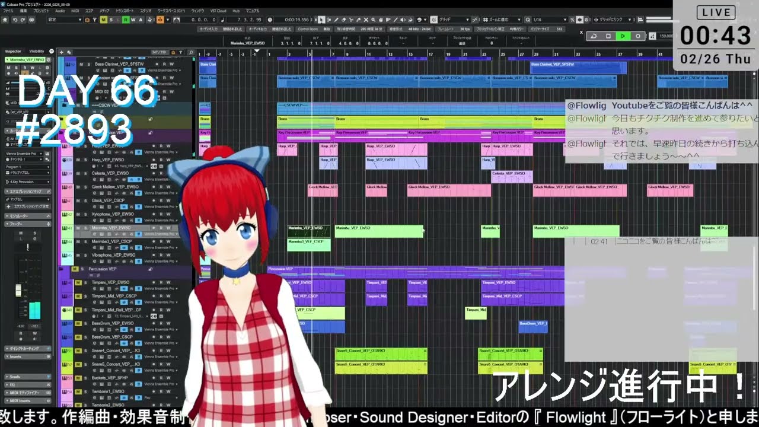
Task: Click the Percussion VEP folder icon
Action: point(60,269)
